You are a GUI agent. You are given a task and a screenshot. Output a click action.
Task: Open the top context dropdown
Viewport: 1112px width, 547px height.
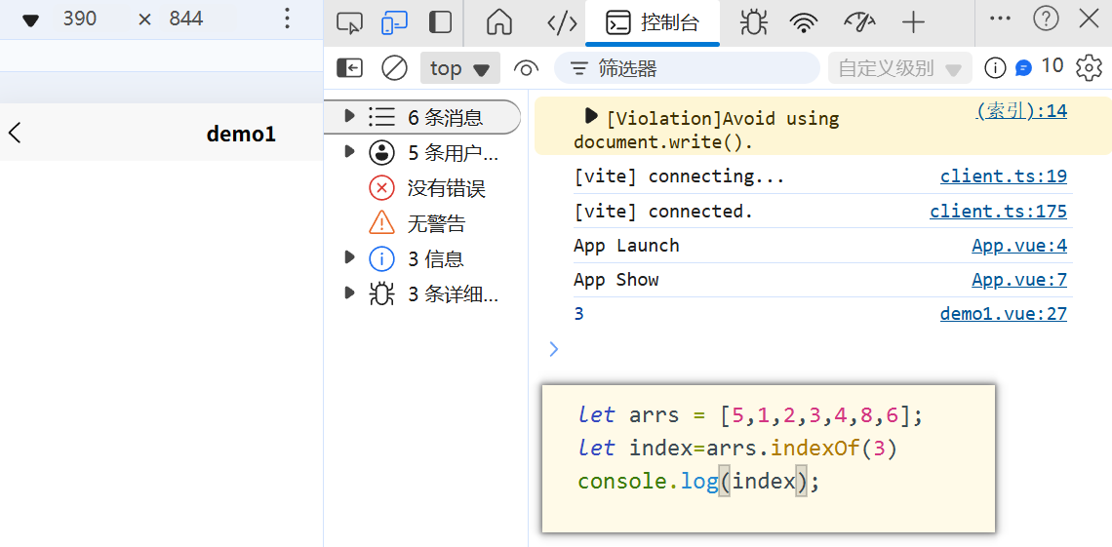pos(459,68)
